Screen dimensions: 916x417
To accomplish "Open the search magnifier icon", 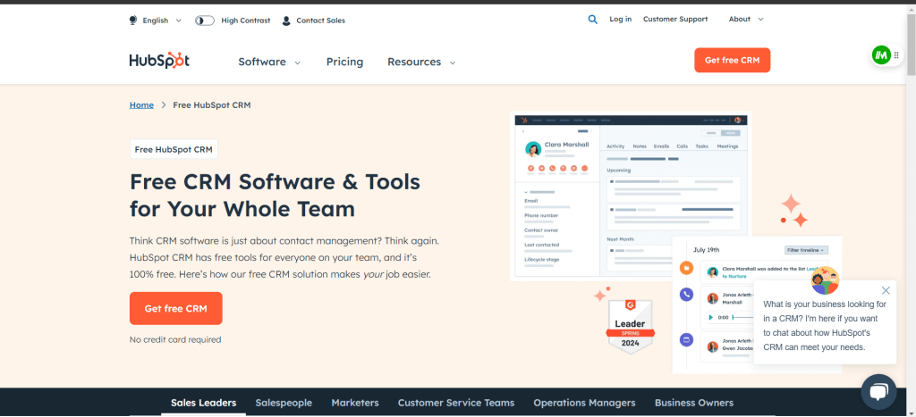I will (592, 20).
